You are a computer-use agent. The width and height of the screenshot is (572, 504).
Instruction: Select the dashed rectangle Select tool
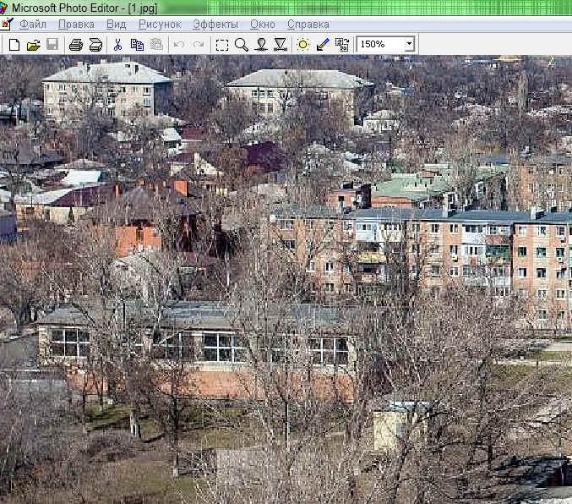(222, 45)
